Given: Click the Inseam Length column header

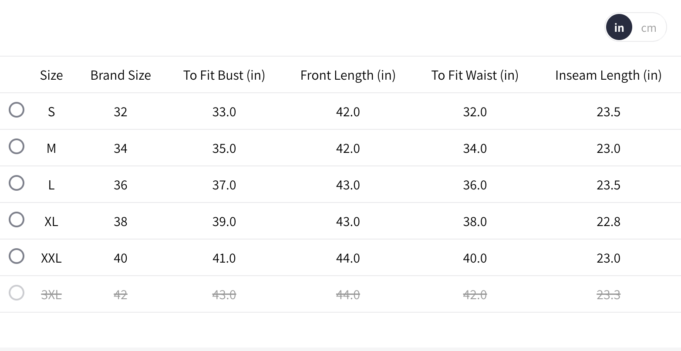Looking at the screenshot, I should pos(608,75).
